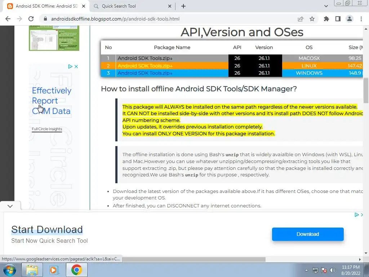
Task: Click the API column header
Action: [237, 47]
